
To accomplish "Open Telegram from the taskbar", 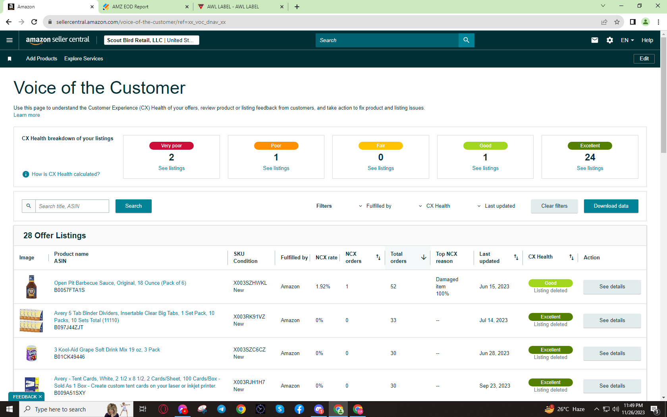I will (x=222, y=409).
